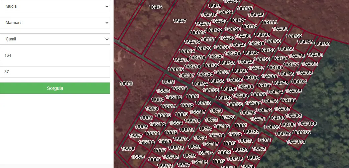349x168 pixels.
Task: Select parcel label 164/10 on the map
Action: click(x=209, y=15)
